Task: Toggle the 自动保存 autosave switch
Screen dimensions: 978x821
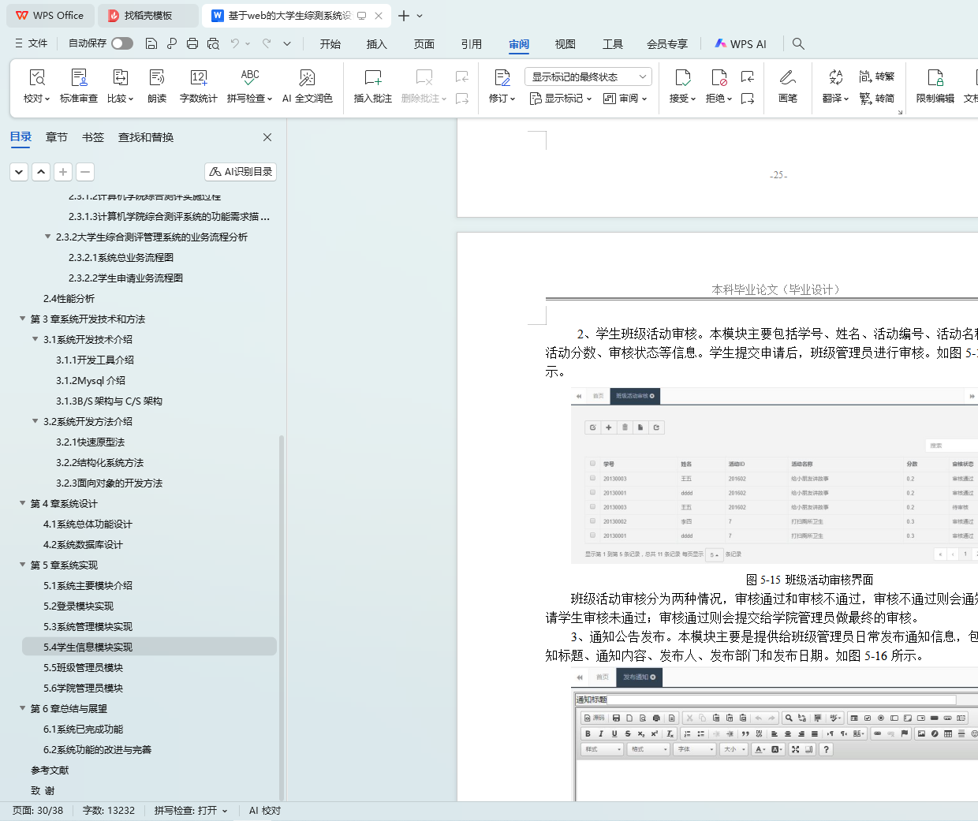Action: [122, 43]
